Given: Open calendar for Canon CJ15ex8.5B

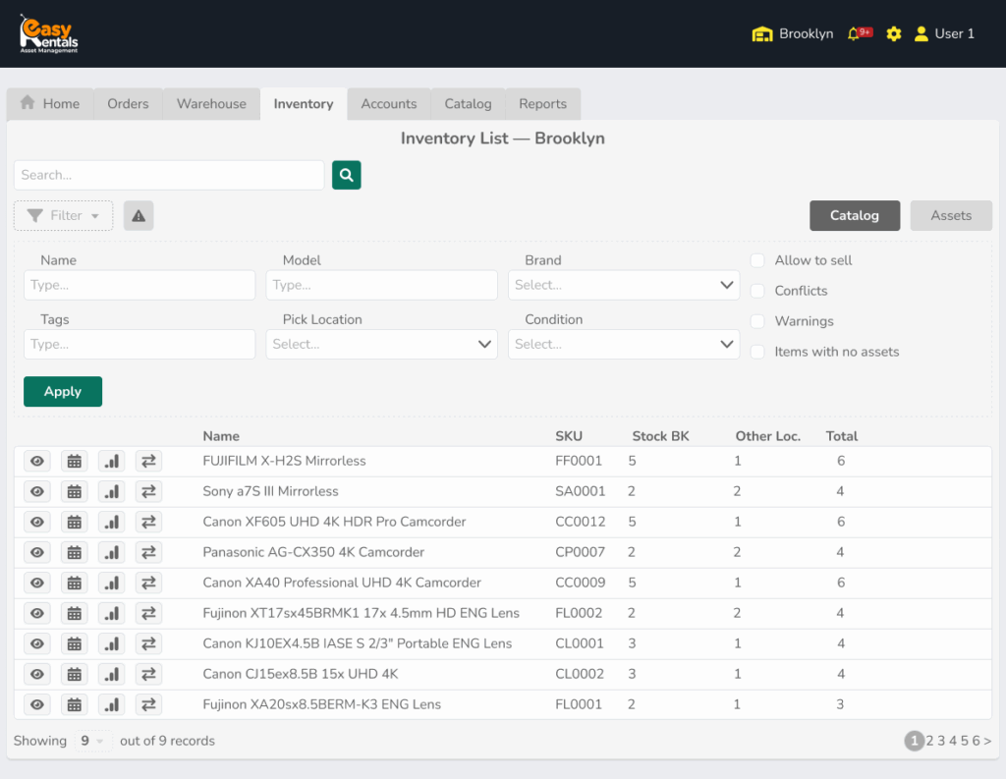Looking at the screenshot, I should pos(75,675).
